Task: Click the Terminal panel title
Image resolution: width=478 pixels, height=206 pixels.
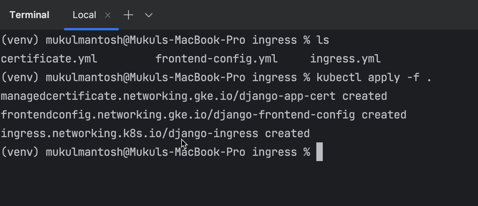Action: 29,15
